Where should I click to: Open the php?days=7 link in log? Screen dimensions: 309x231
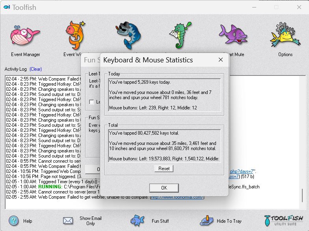click(x=242, y=171)
